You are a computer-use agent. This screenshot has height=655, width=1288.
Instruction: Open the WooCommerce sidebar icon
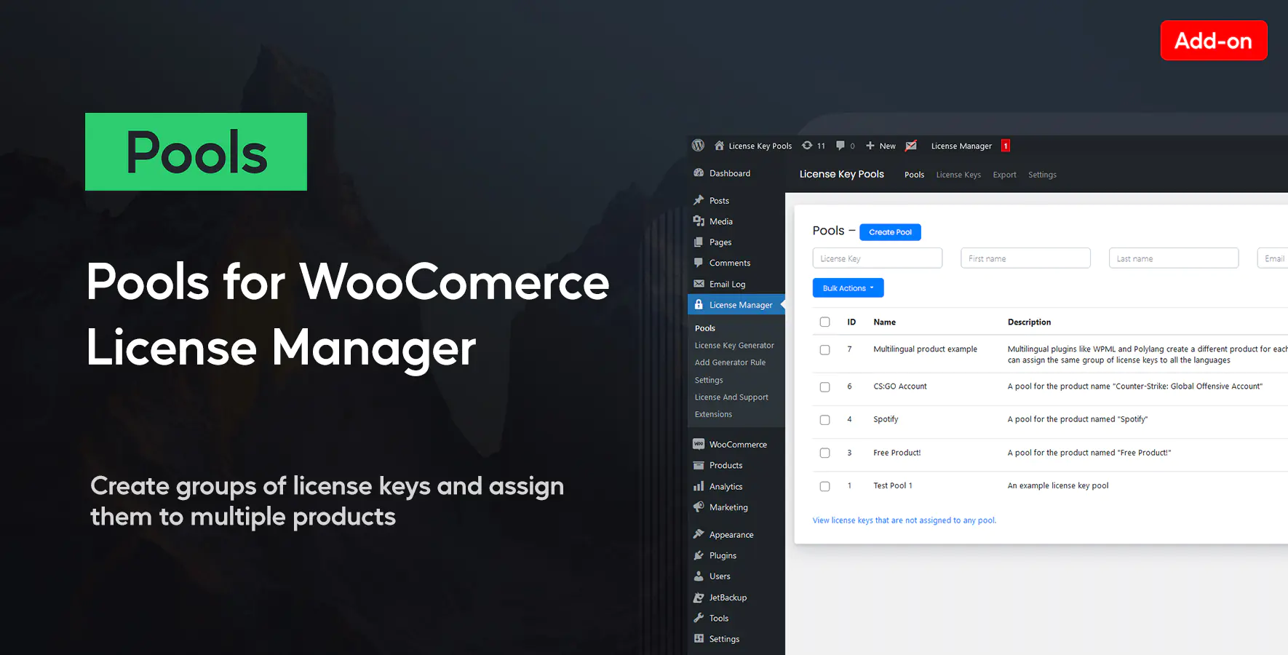coord(698,444)
